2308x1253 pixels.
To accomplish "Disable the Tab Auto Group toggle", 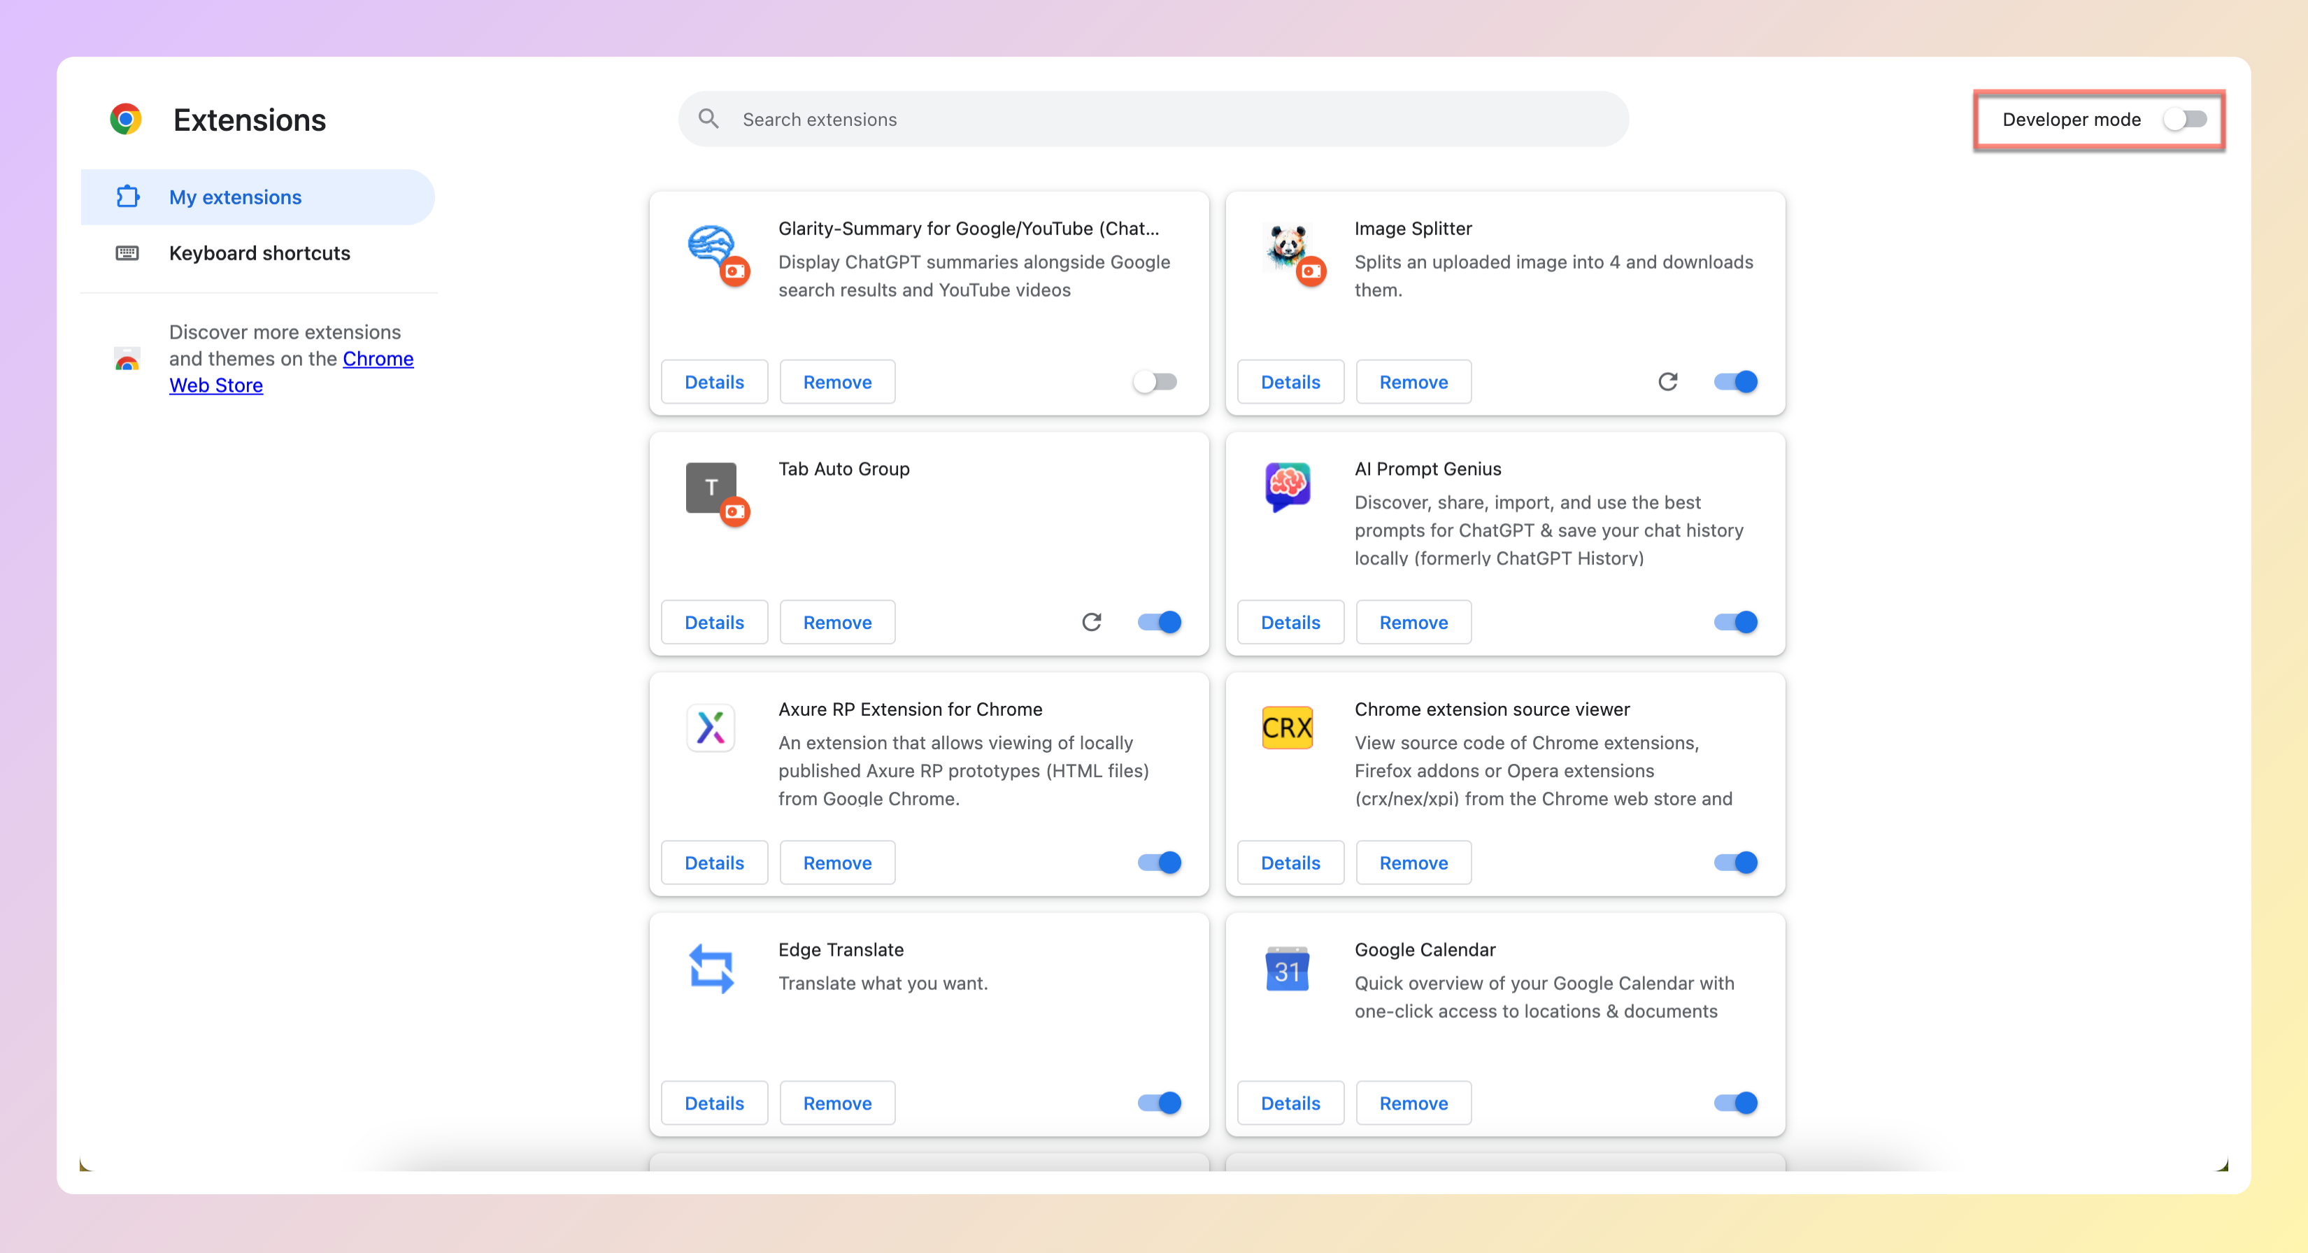I will coord(1160,622).
